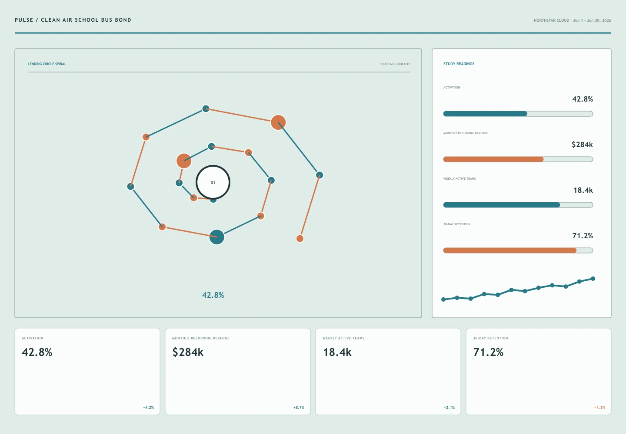Open the Weekly Active Teams summary card
Viewport: 626px width, 434px height.
pos(388,372)
